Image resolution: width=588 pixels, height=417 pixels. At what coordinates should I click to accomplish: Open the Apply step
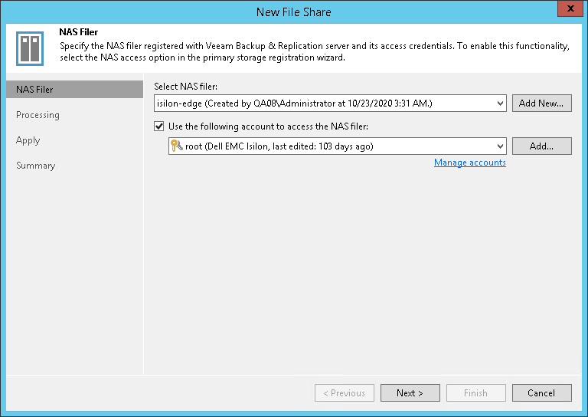28,140
